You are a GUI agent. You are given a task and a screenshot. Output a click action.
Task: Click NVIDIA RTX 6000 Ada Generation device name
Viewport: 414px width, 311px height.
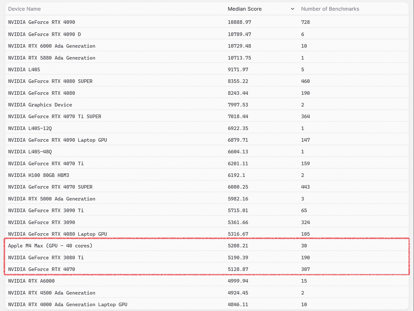click(x=52, y=46)
